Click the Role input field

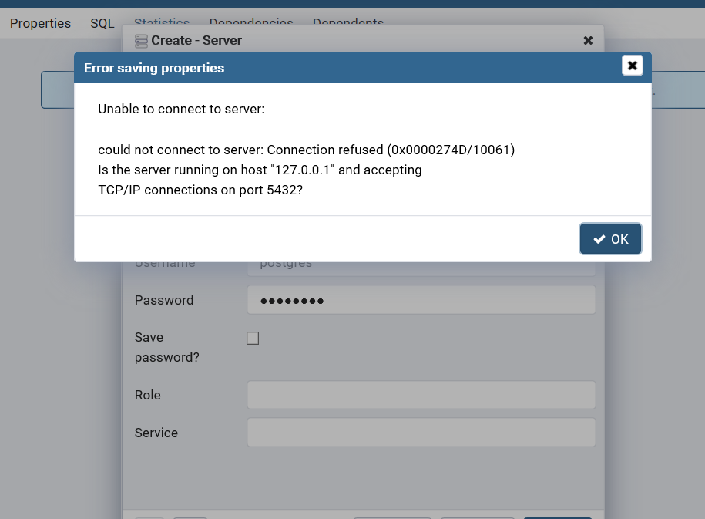(x=421, y=395)
